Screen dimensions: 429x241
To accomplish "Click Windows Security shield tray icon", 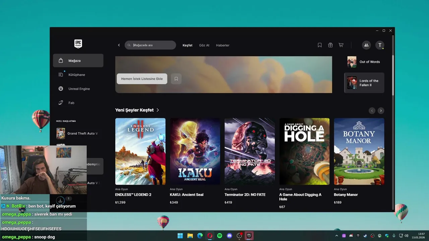I will coord(387,236).
